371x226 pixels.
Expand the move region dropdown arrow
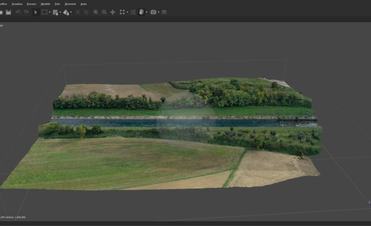coord(60,13)
